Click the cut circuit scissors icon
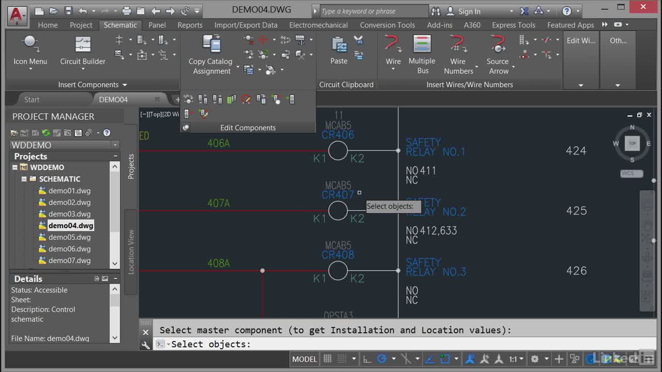662x372 pixels. [358, 40]
